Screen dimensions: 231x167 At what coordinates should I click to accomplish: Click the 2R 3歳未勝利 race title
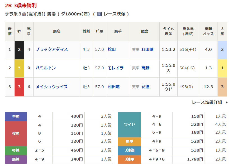21,5
